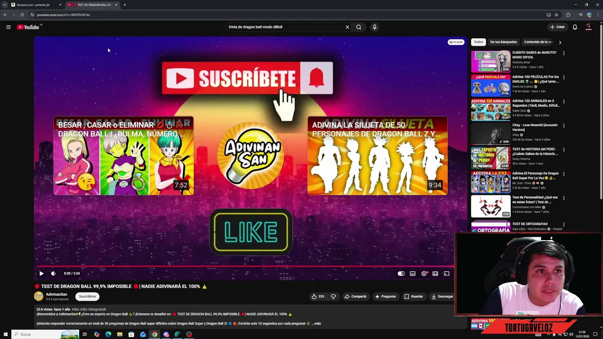Open options for Test de Personalidad video

coord(564,198)
